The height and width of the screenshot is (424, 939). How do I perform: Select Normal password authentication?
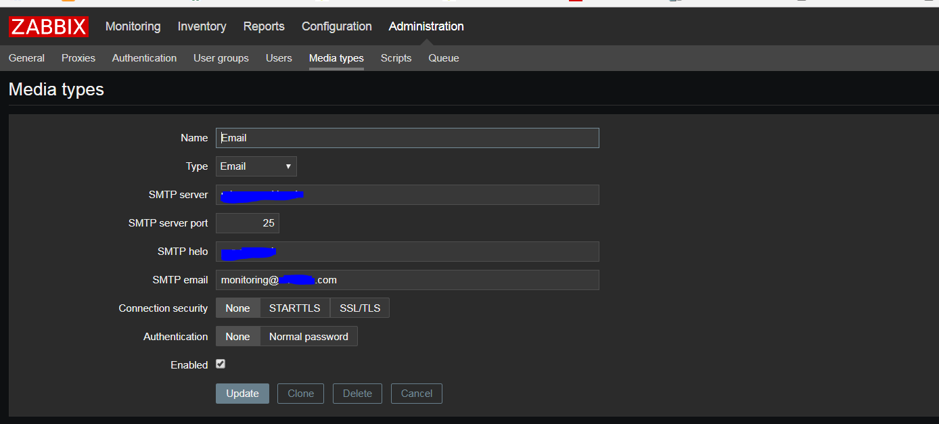click(308, 336)
